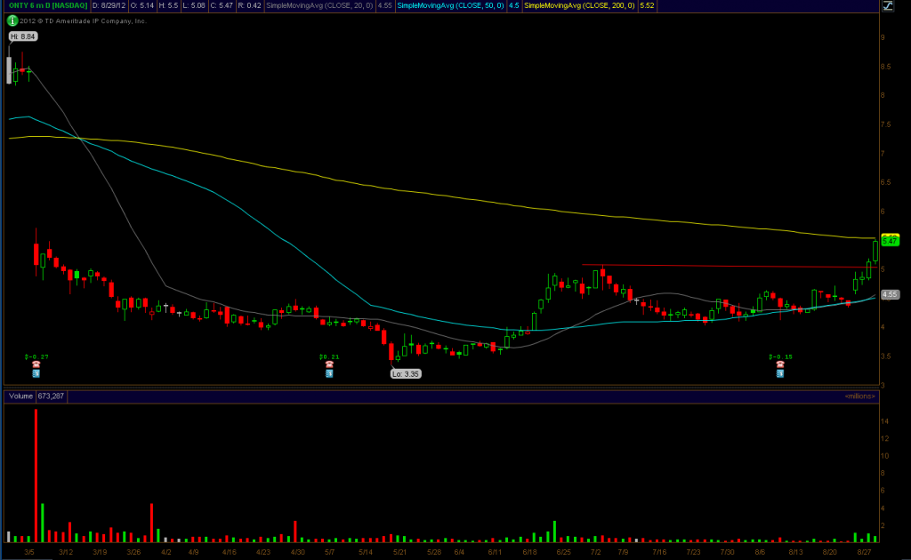Click the 14 level on the volume axis
Image resolution: width=911 pixels, height=560 pixels.
point(884,421)
